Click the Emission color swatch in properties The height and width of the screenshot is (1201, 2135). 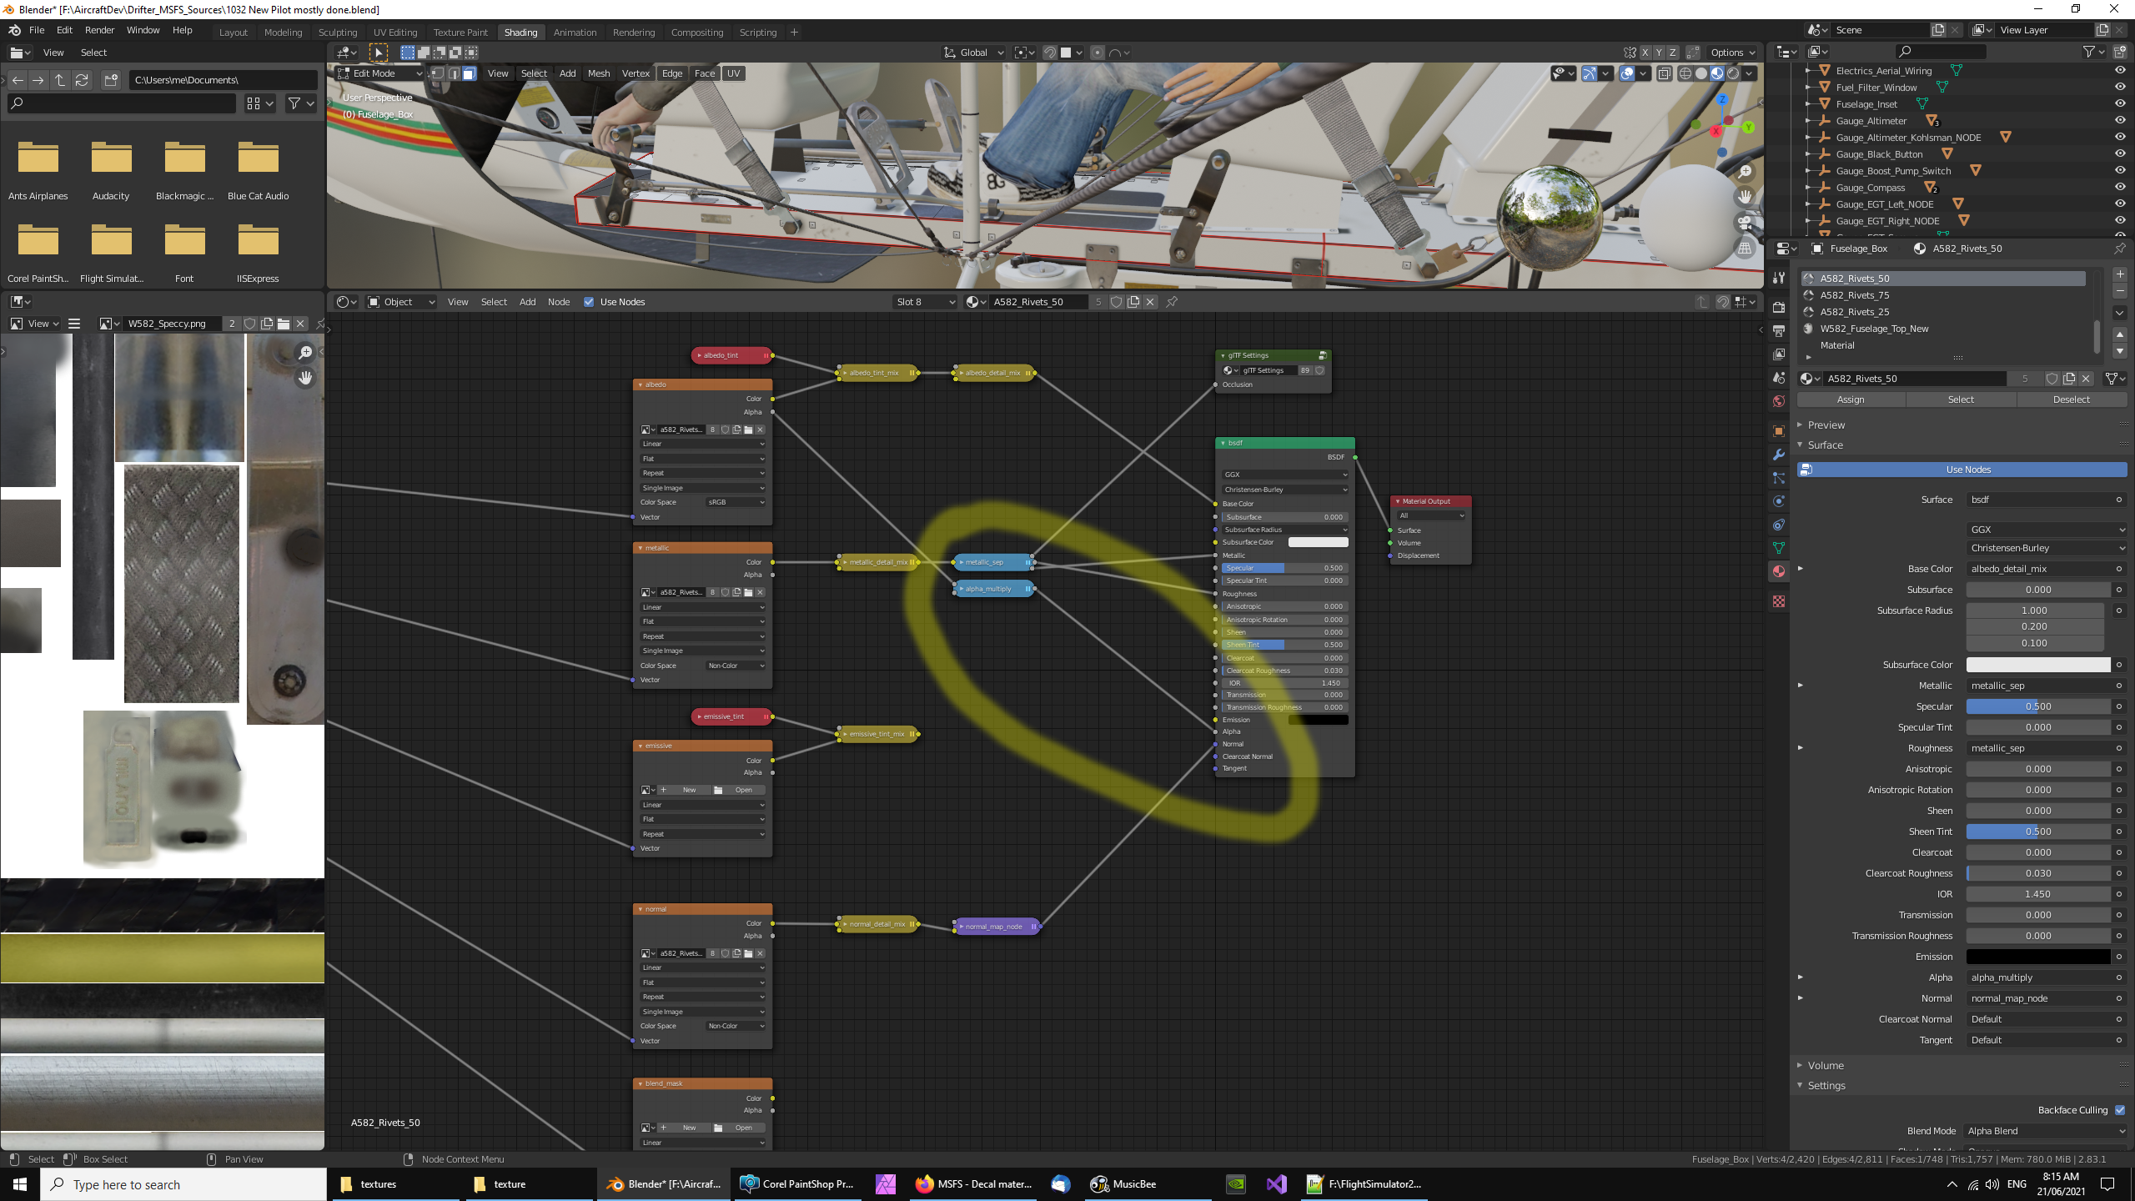(x=2038, y=957)
